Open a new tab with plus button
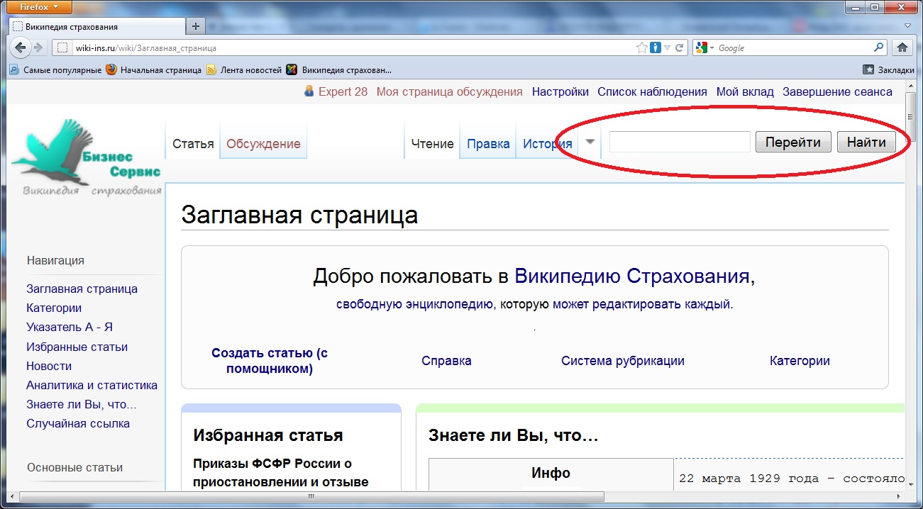The width and height of the screenshot is (923, 509). (196, 26)
